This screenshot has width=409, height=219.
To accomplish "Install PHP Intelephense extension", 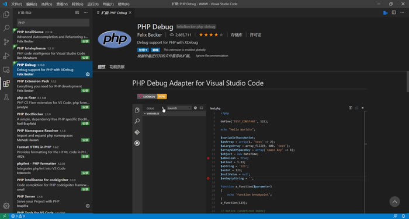I will pyautogui.click(x=85, y=58).
